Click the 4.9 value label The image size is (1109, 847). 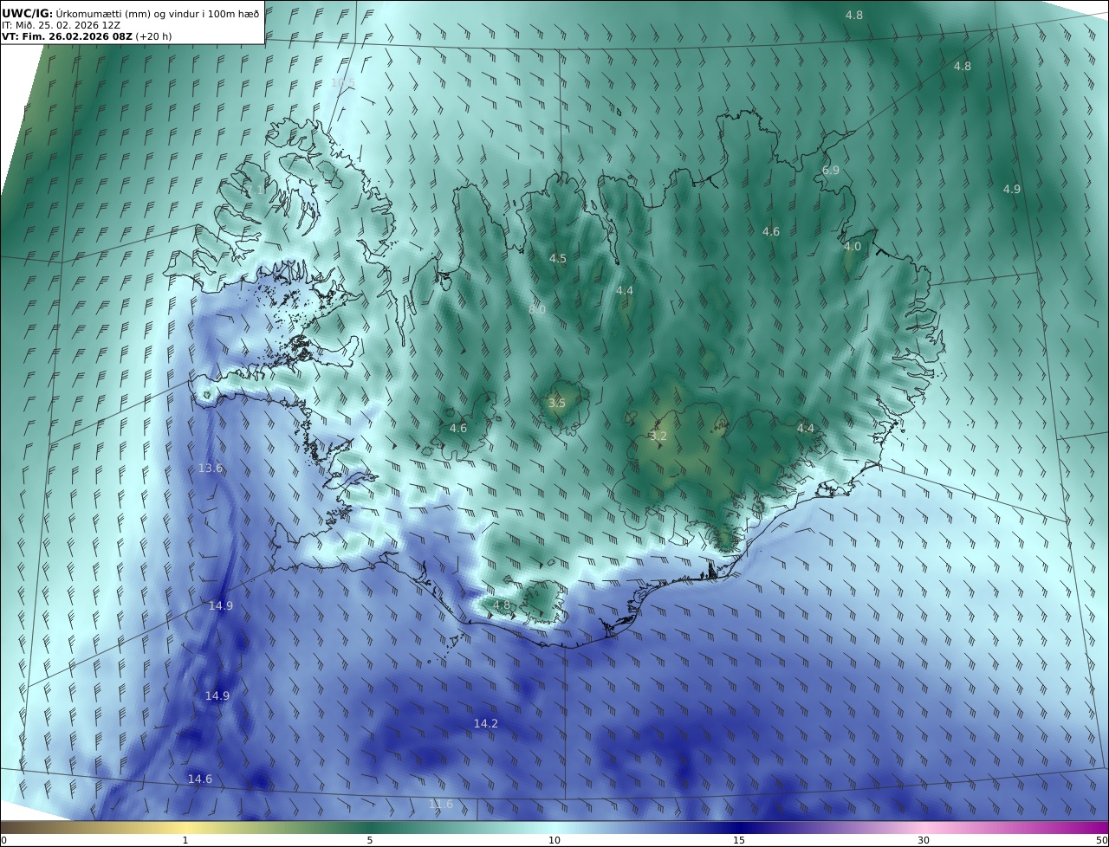coord(1012,189)
